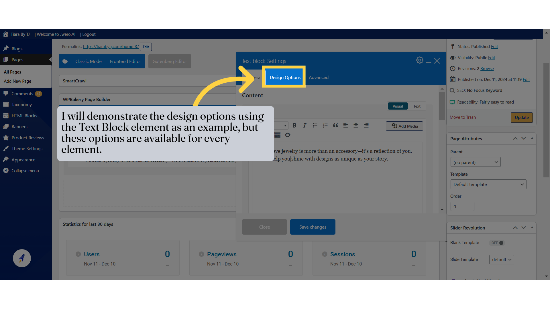This screenshot has height=309, width=550.
Task: Switch the editor to Visual mode
Action: (398, 106)
